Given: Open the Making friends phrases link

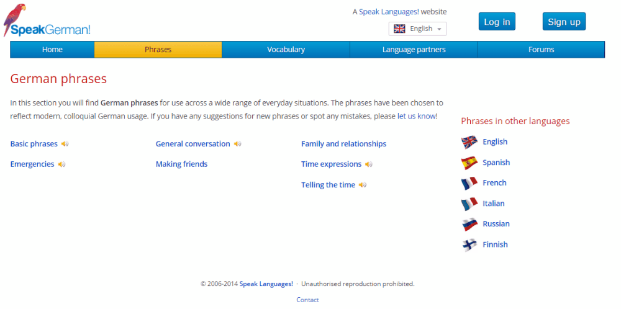Looking at the screenshot, I should point(181,164).
